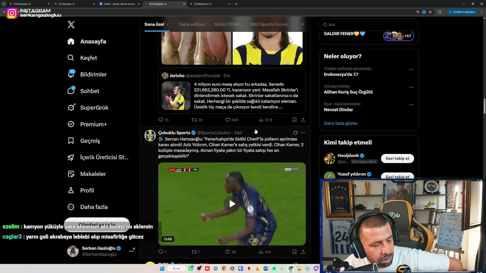Share the Çubuklu Sports post
The image size is (486, 273).
coord(303,252)
